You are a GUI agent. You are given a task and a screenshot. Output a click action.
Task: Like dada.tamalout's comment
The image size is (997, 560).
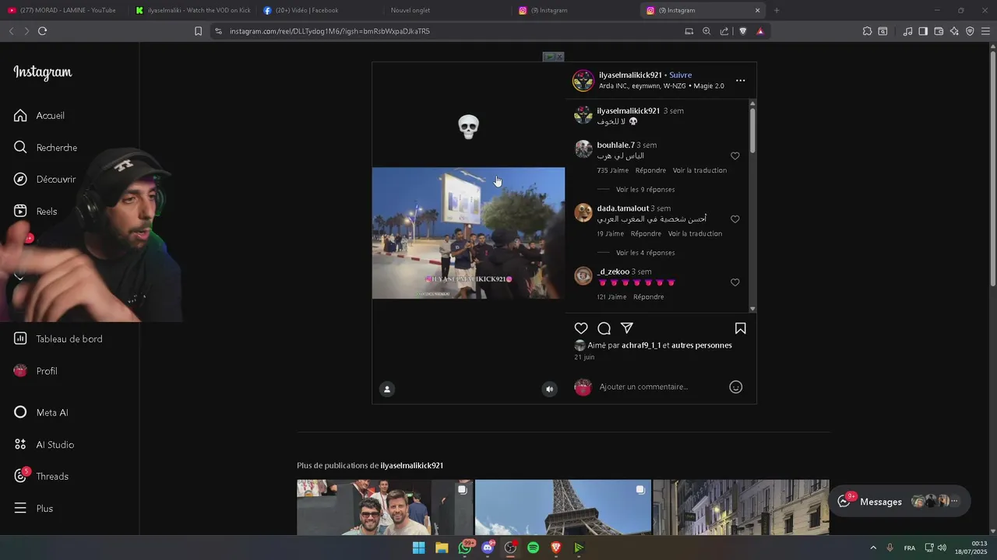[x=735, y=219]
